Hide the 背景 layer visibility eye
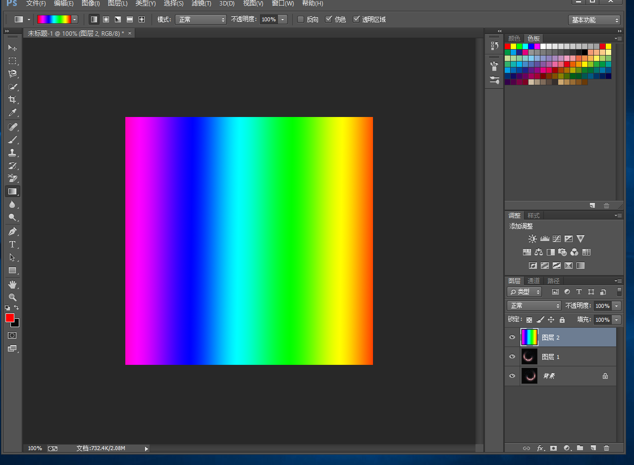This screenshot has height=465, width=634. [x=512, y=376]
